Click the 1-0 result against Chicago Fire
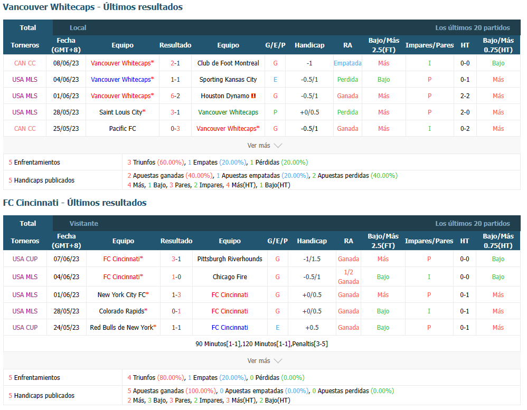The width and height of the screenshot is (527, 410). (x=176, y=276)
